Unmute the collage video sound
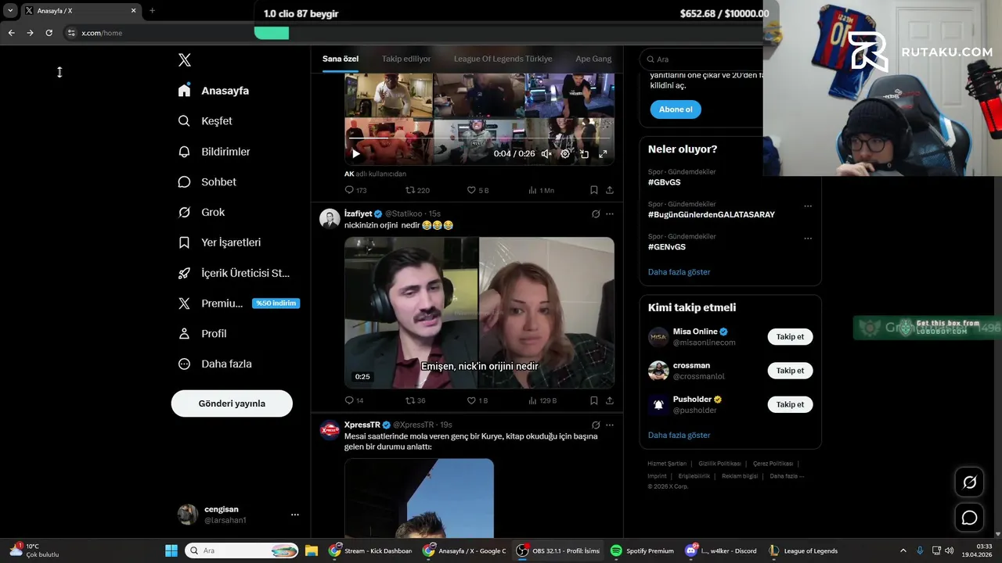This screenshot has width=1002, height=563. (546, 154)
